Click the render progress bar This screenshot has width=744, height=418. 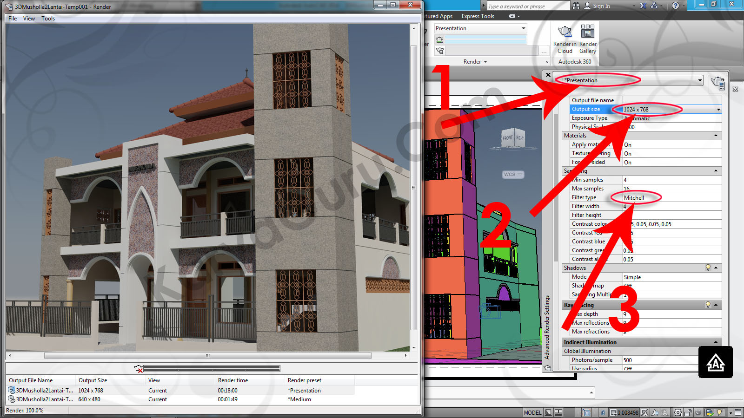212,369
